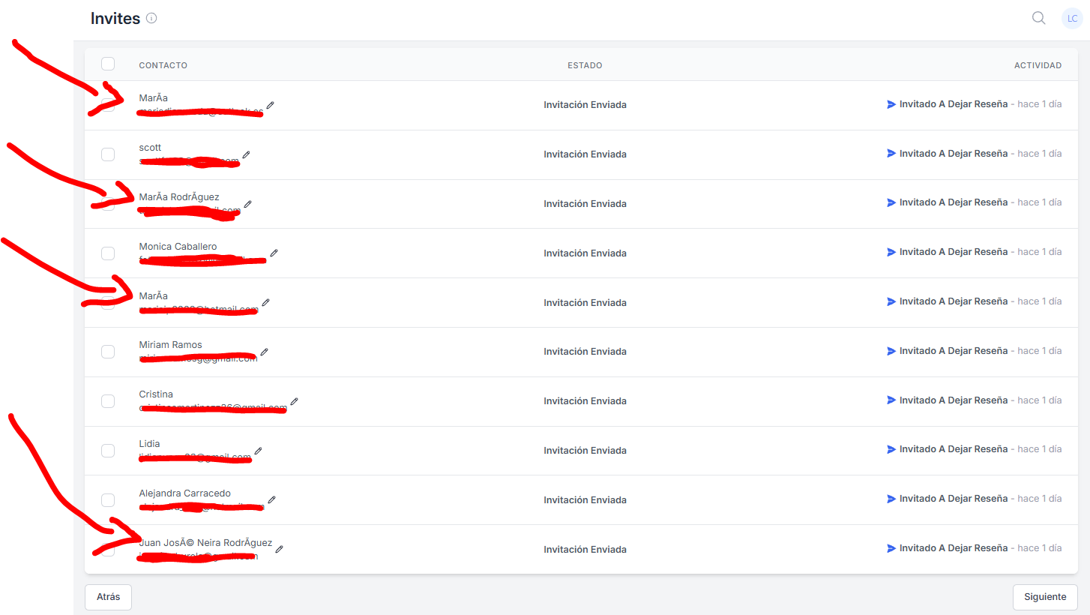Click pencil icon for Monica Caballero
The width and height of the screenshot is (1090, 615).
(x=274, y=253)
